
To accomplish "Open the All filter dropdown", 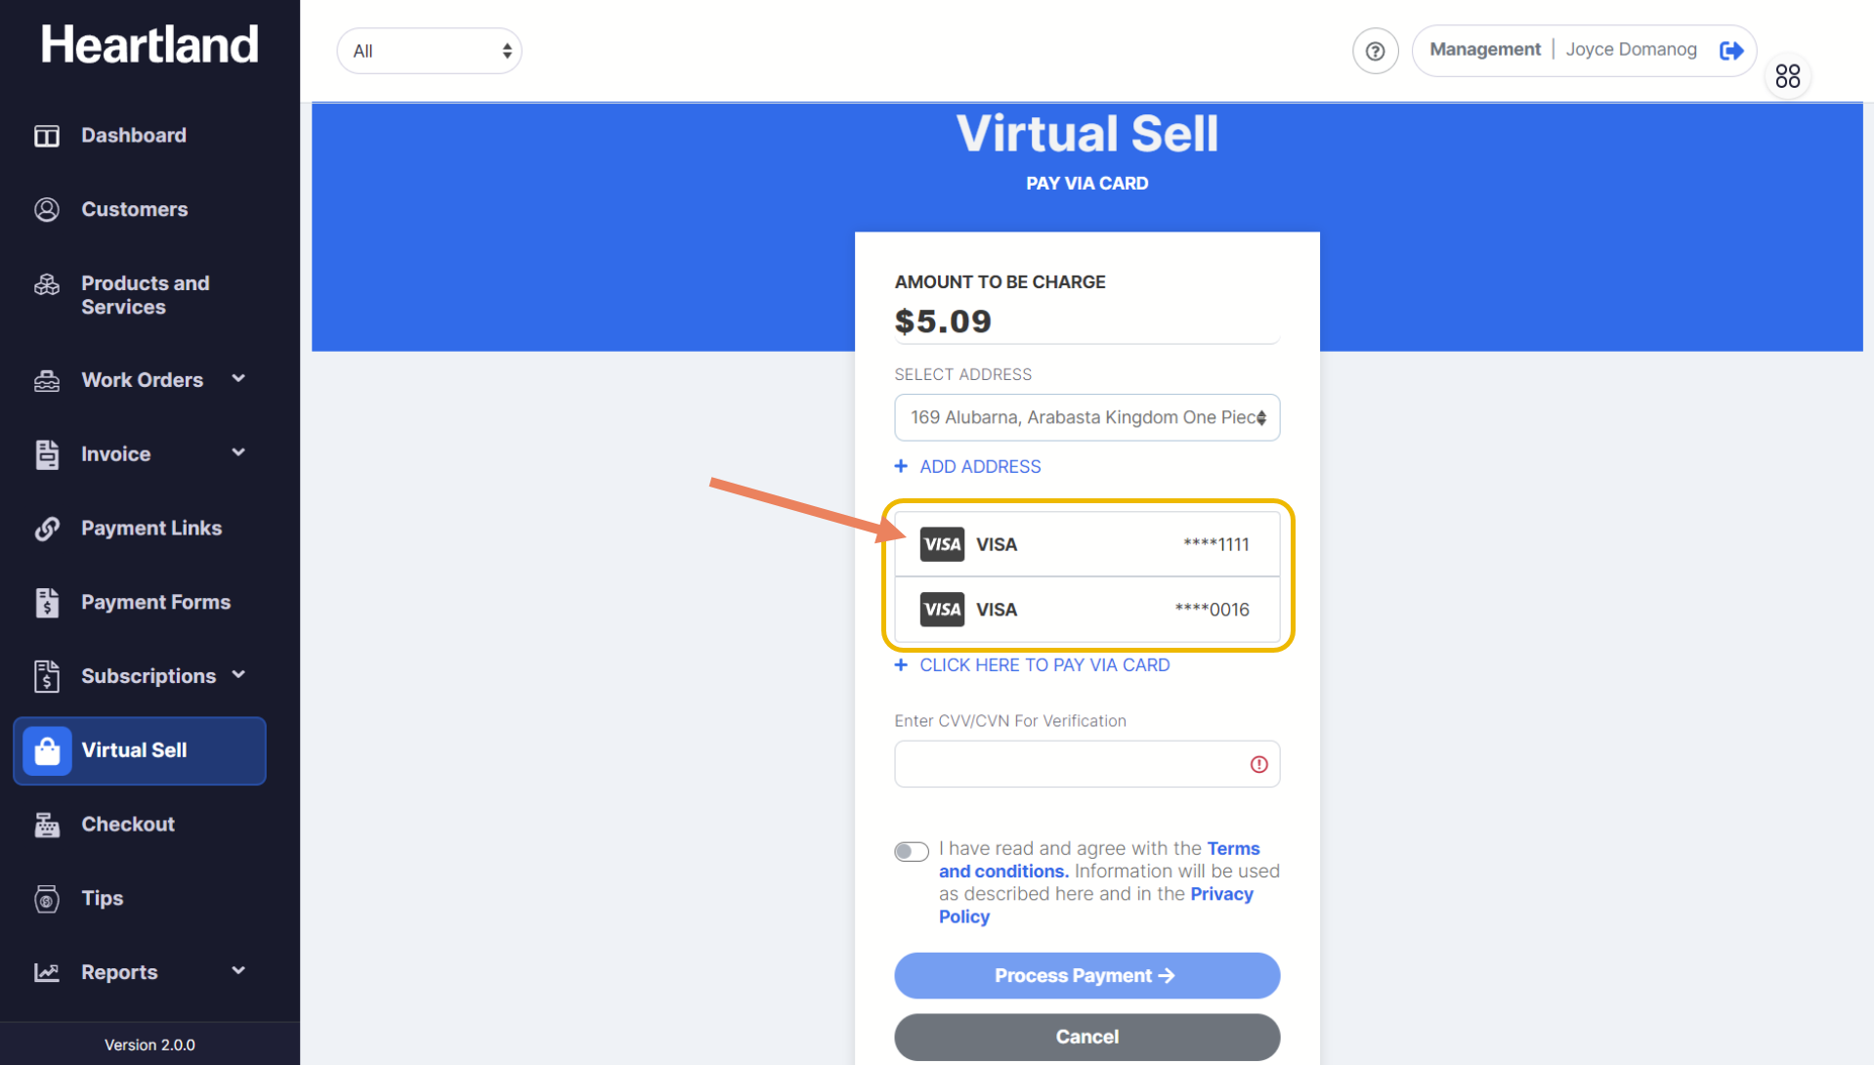I will coord(429,51).
